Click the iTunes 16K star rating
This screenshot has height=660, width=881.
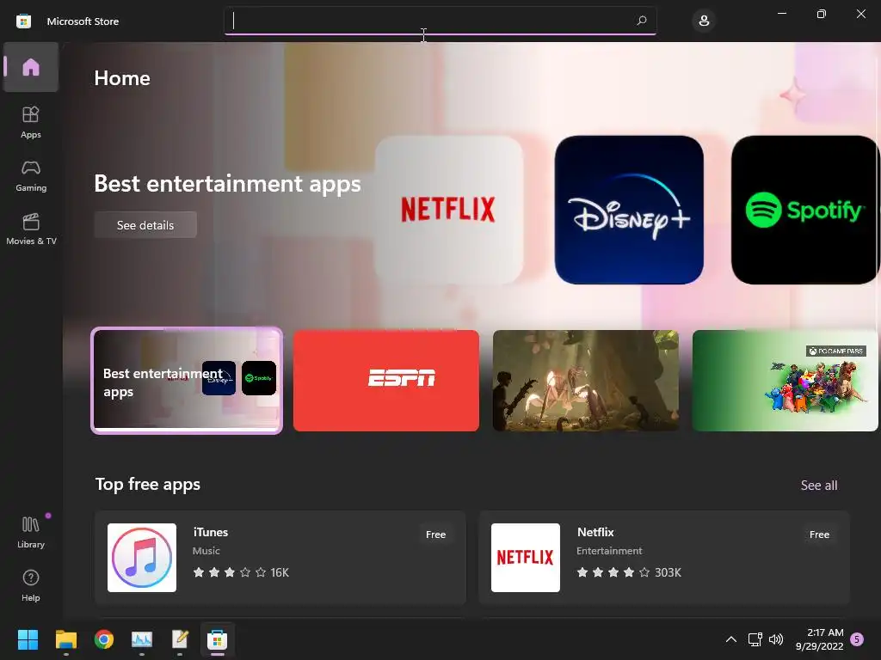tap(241, 572)
